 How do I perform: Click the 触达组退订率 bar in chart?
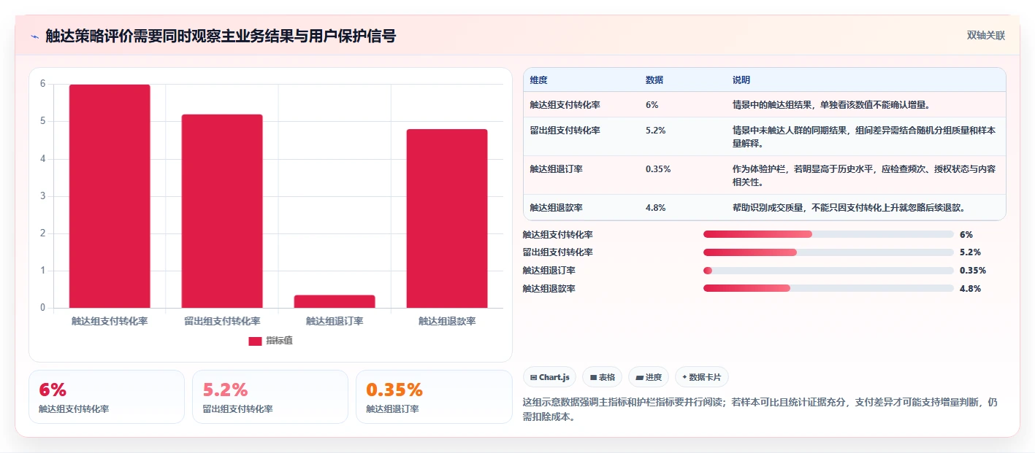(335, 301)
